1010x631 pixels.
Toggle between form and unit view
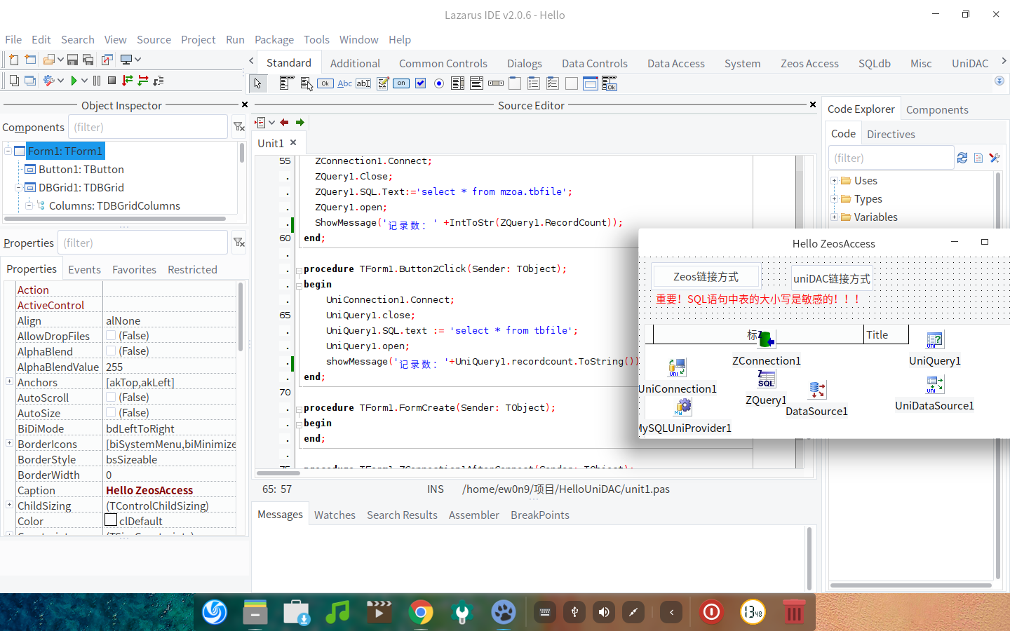coord(107,60)
